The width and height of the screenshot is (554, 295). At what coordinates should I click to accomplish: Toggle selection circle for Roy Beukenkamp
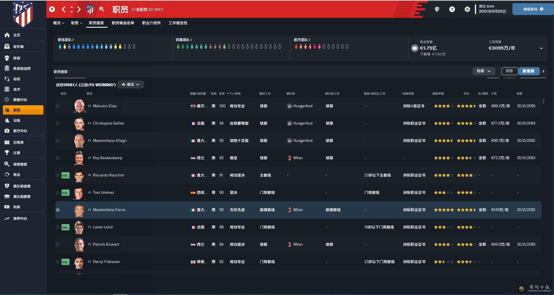click(58, 158)
